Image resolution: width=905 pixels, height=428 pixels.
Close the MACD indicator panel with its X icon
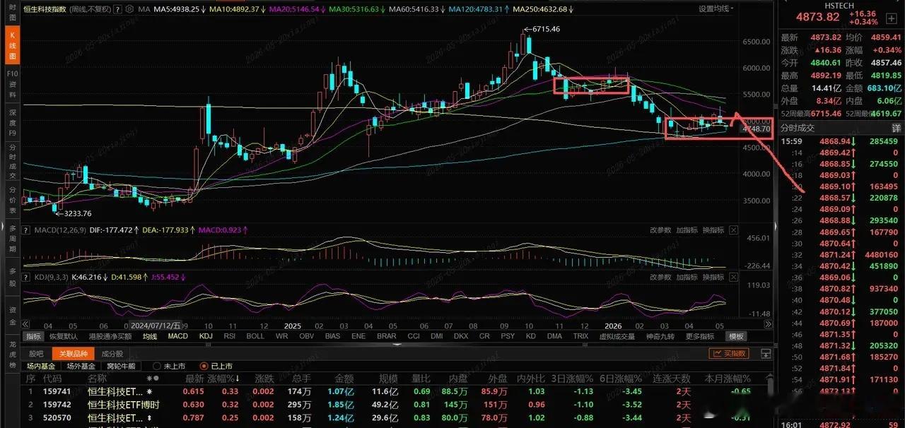[x=733, y=230]
